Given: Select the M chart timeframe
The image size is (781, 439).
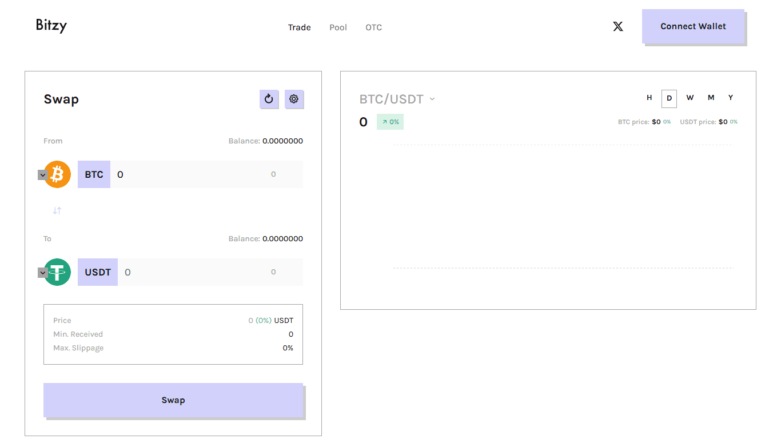Looking at the screenshot, I should click(711, 98).
